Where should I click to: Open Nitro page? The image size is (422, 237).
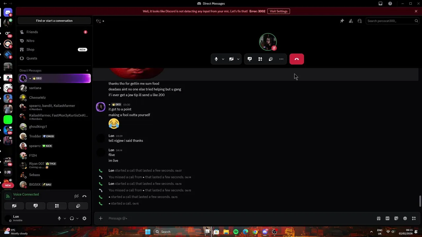(x=54, y=41)
